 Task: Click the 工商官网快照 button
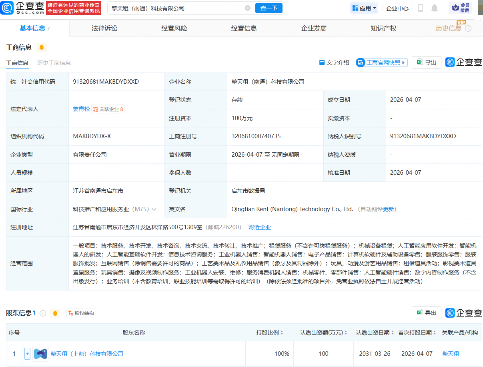pyautogui.click(x=381, y=63)
